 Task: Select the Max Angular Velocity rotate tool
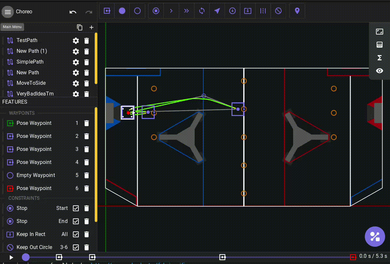202,11
